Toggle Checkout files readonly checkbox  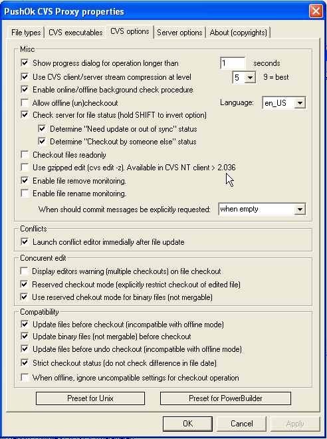click(25, 154)
